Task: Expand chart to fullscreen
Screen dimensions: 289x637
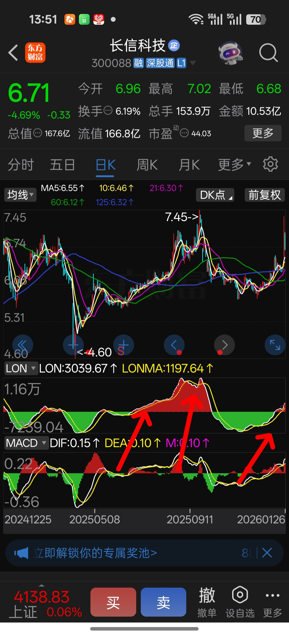Action: [275, 345]
